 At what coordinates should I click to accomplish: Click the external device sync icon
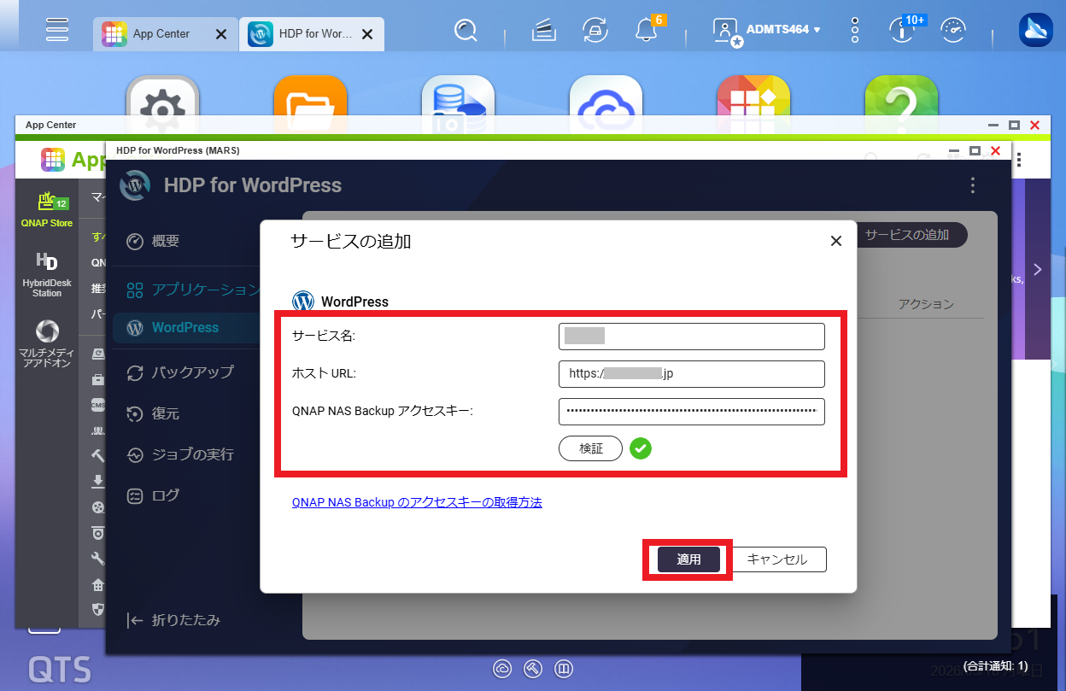pos(594,31)
